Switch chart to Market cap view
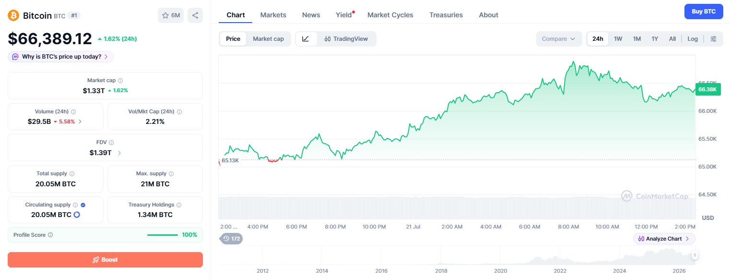730x279 pixels. click(x=268, y=39)
